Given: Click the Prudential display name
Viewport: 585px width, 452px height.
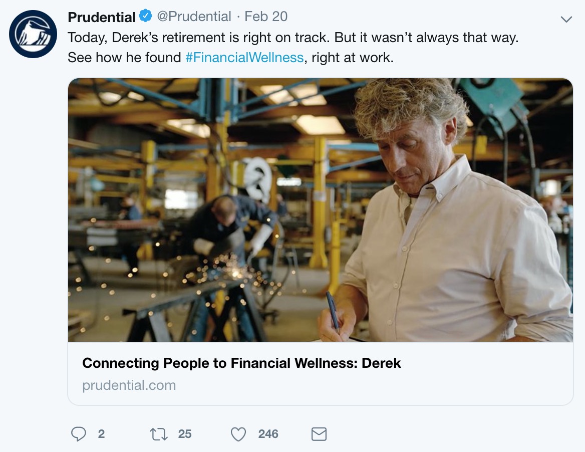Looking at the screenshot, I should tap(102, 17).
